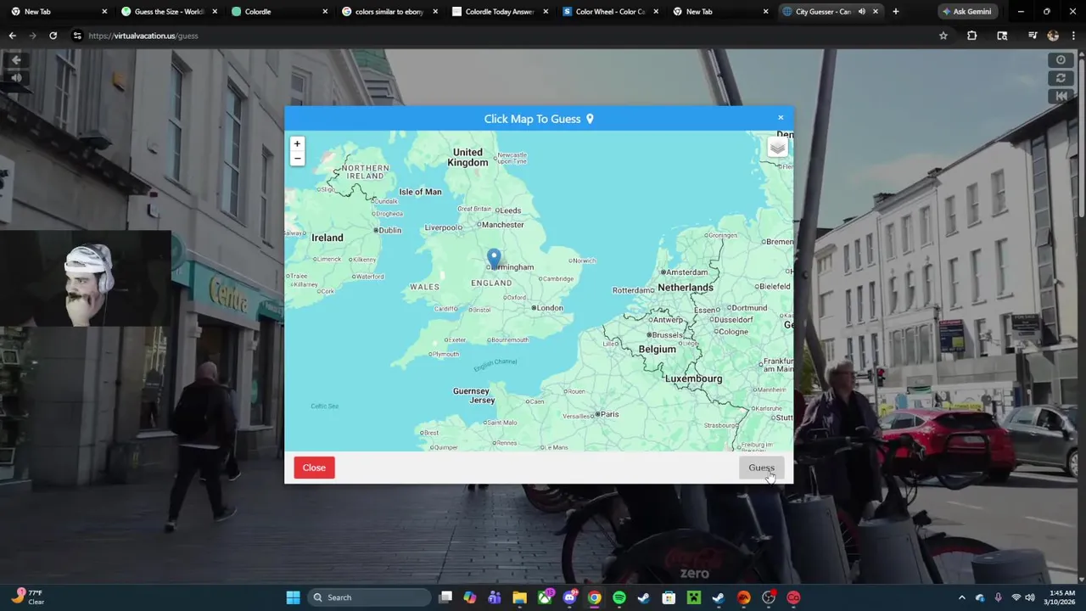Open Copilot from the taskbar
The width and height of the screenshot is (1086, 611).
470,597
